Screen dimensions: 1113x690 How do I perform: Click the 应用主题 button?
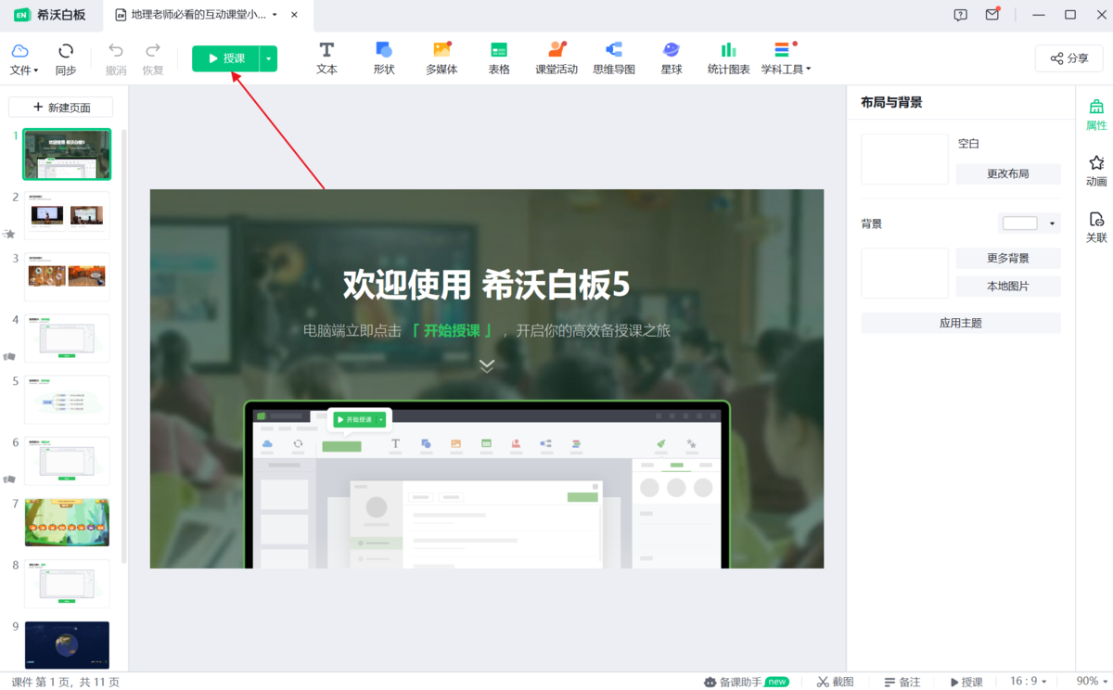click(x=961, y=323)
